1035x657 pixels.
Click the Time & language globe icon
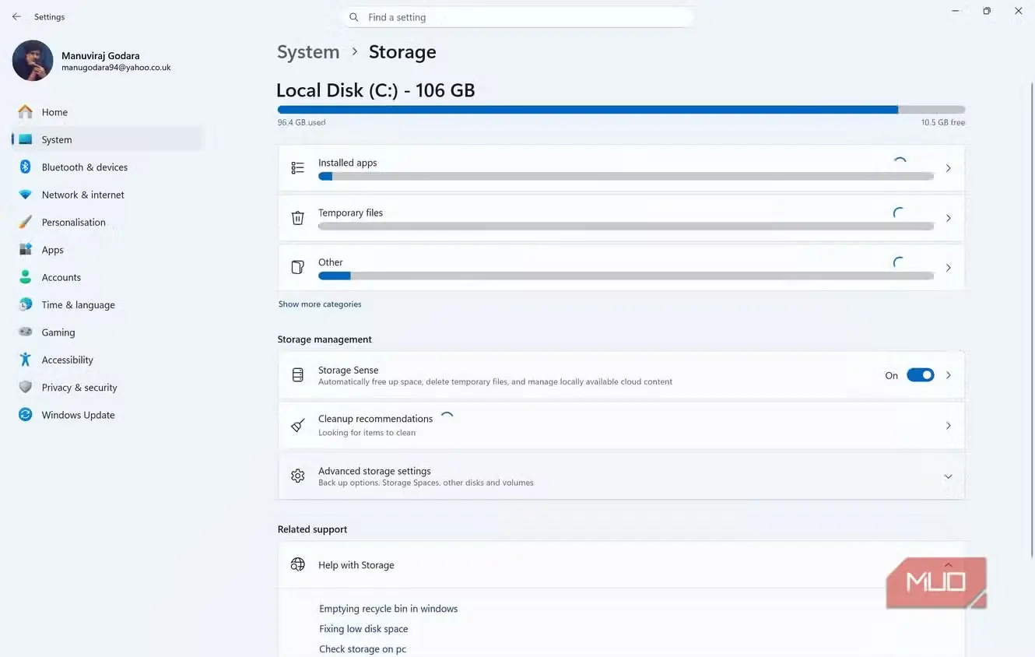click(26, 304)
